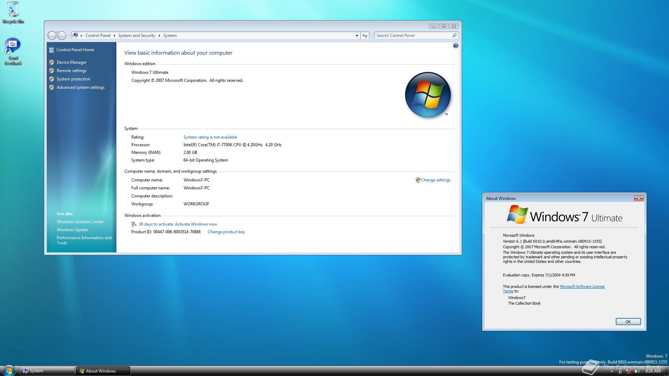Open Device Manager from sidebar

pyautogui.click(x=71, y=62)
